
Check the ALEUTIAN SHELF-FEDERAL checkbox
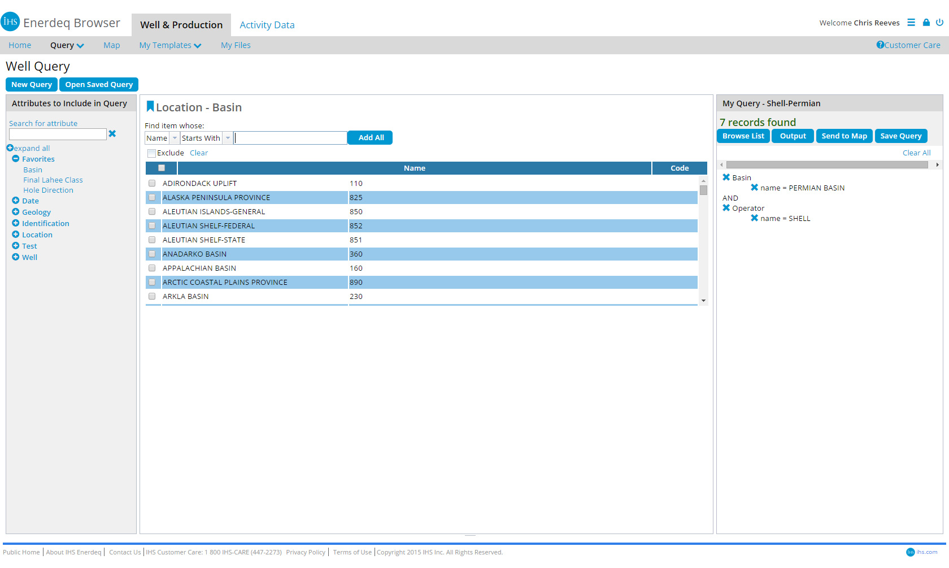152,226
